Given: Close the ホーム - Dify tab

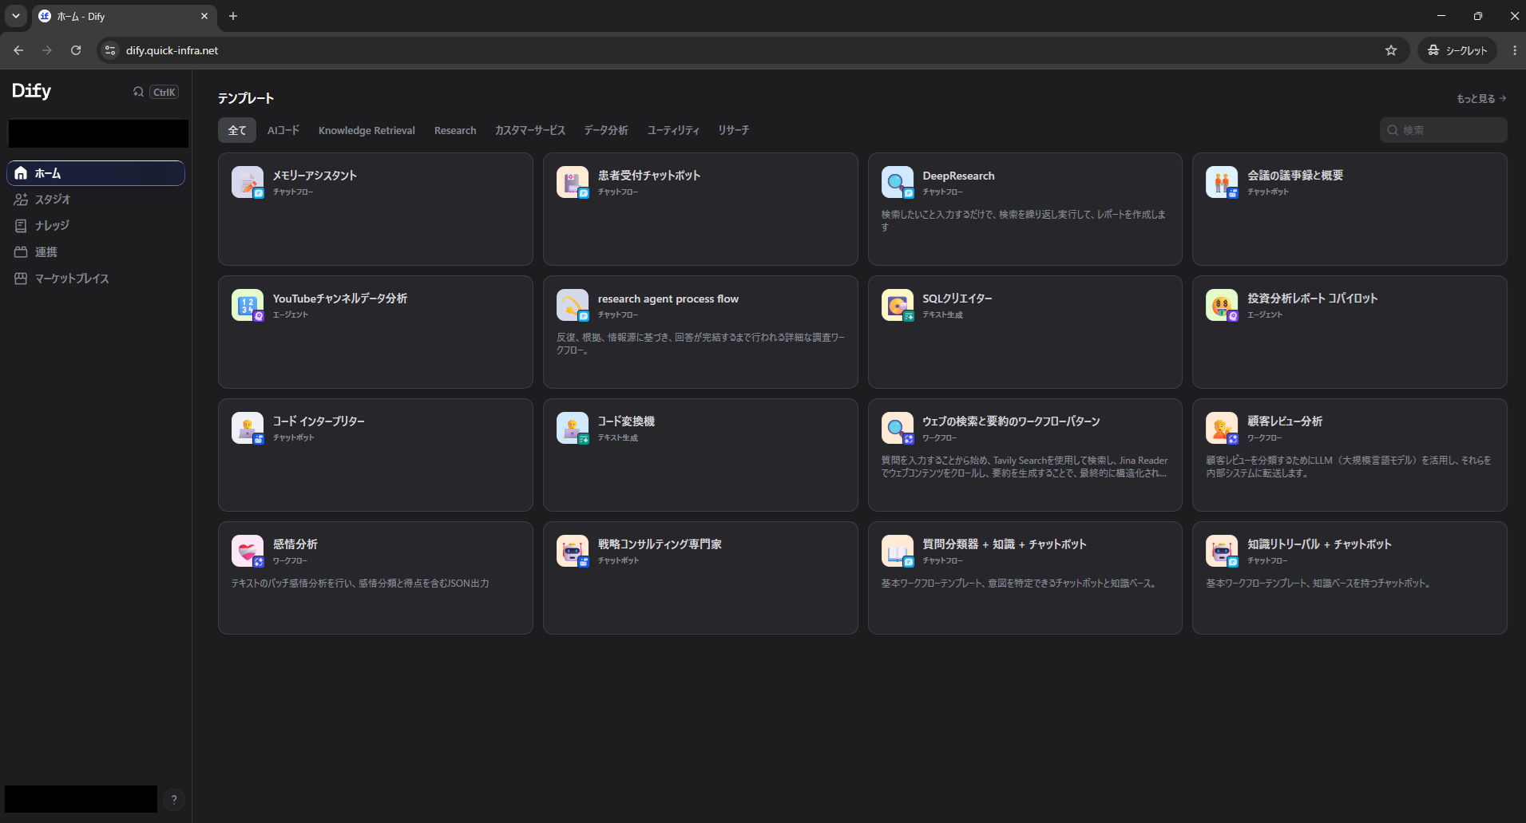Looking at the screenshot, I should click(204, 16).
